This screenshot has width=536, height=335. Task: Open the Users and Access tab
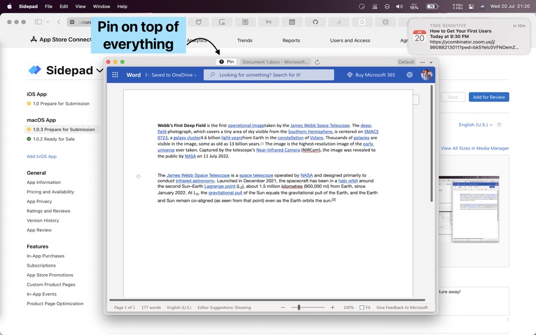pyautogui.click(x=350, y=41)
